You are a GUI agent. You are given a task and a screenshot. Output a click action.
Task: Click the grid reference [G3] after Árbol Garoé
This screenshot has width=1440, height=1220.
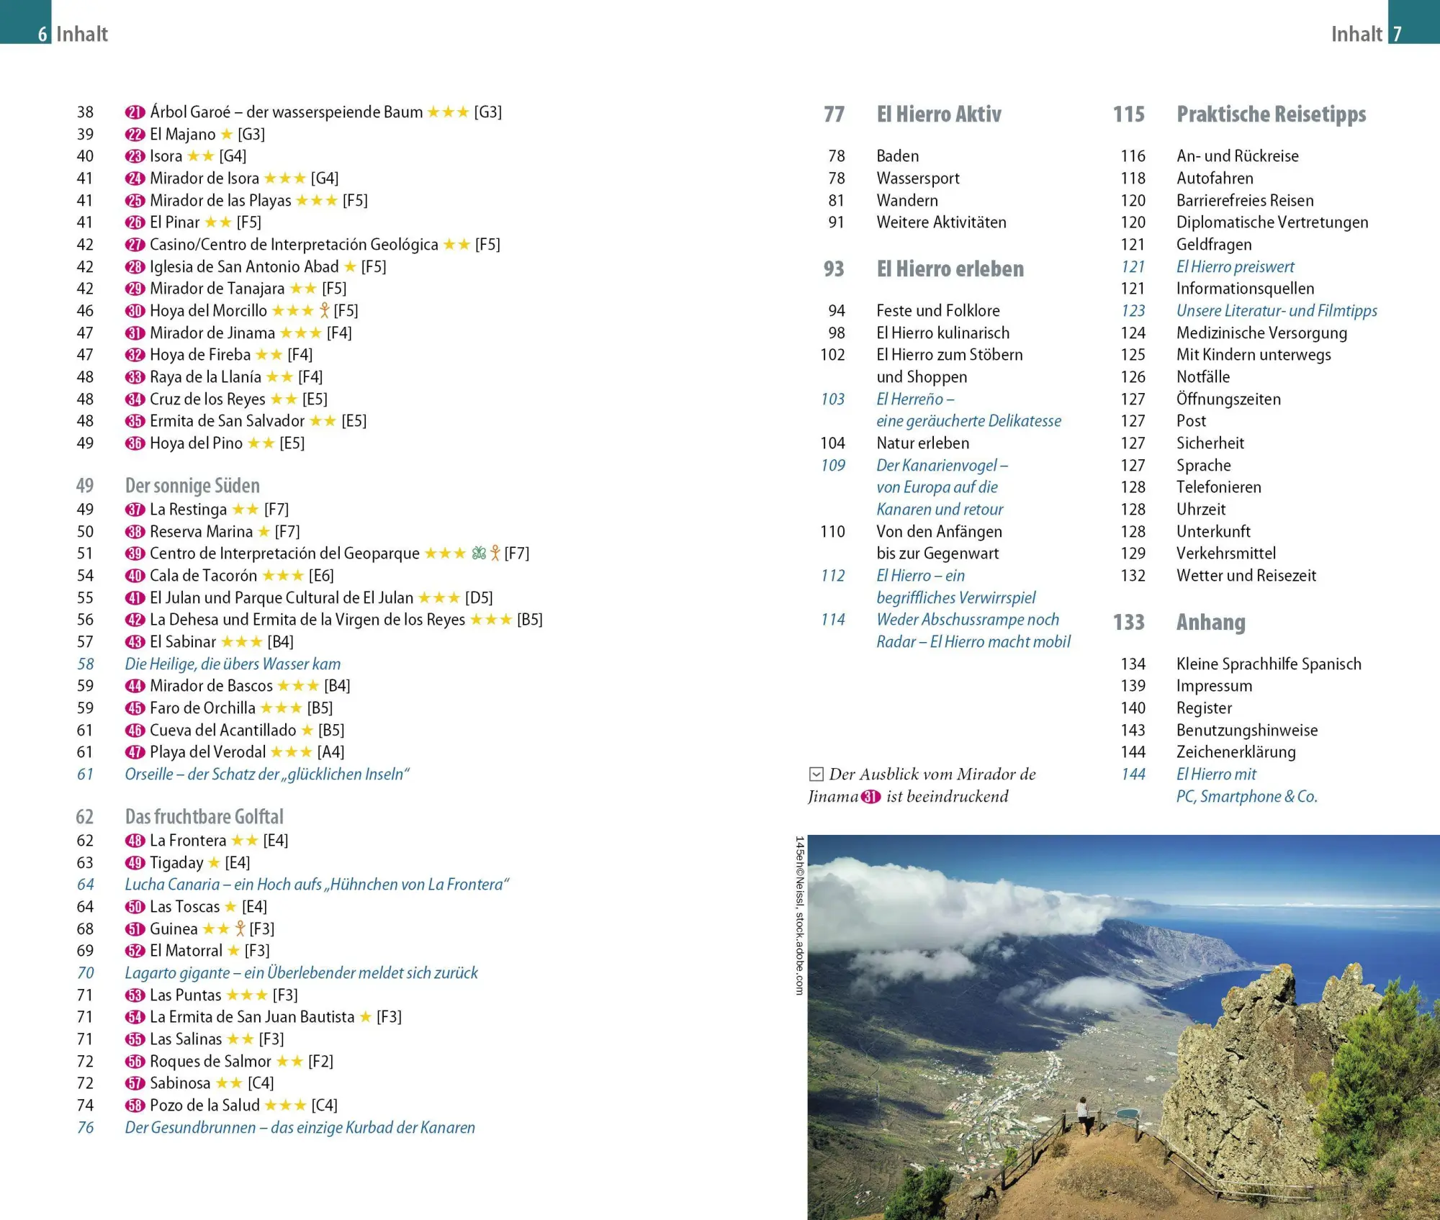point(488,112)
